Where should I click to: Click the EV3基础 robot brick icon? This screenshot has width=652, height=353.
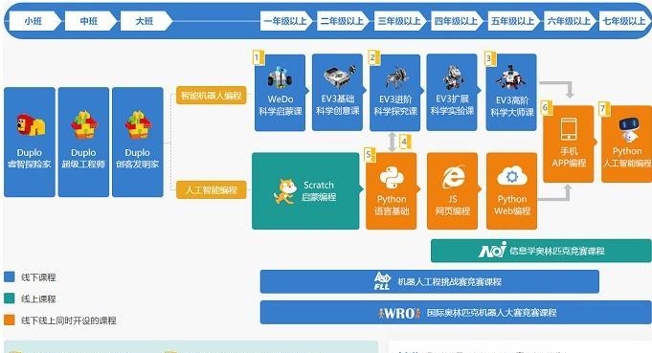click(x=339, y=76)
